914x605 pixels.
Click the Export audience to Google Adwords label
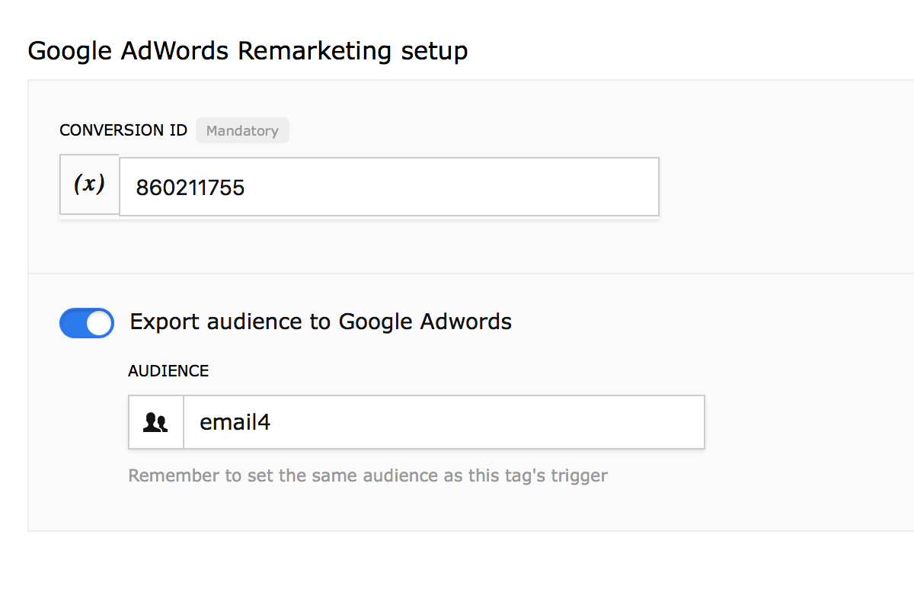(x=321, y=322)
